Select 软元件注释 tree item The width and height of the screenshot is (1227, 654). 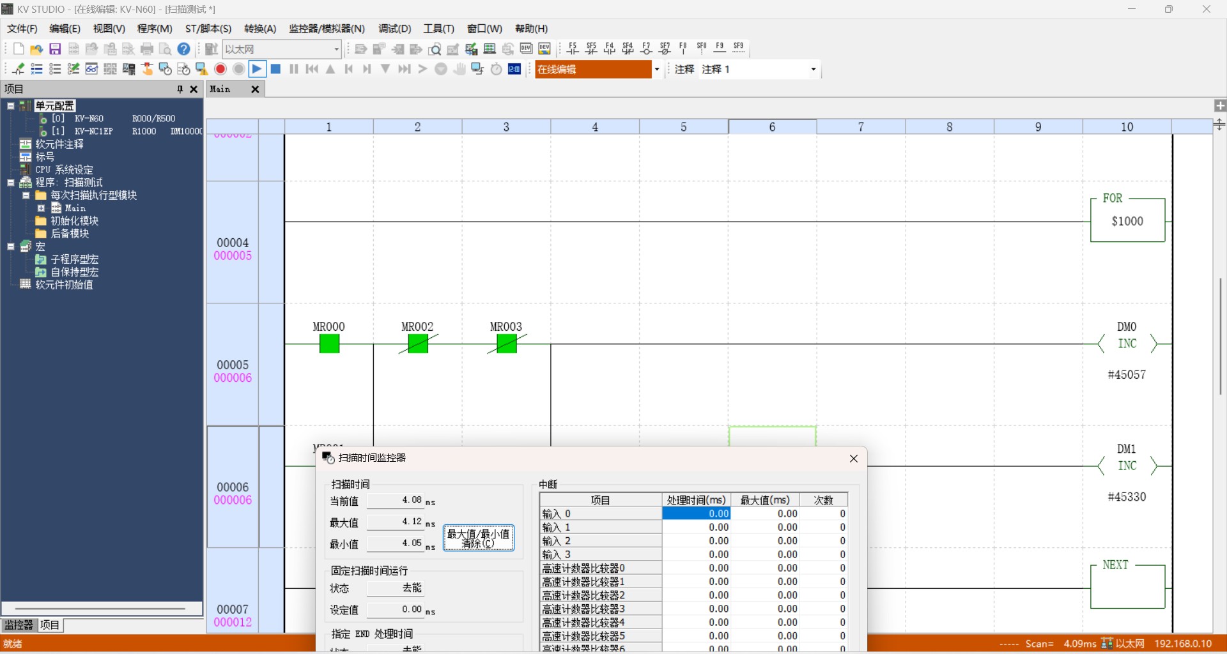(59, 144)
